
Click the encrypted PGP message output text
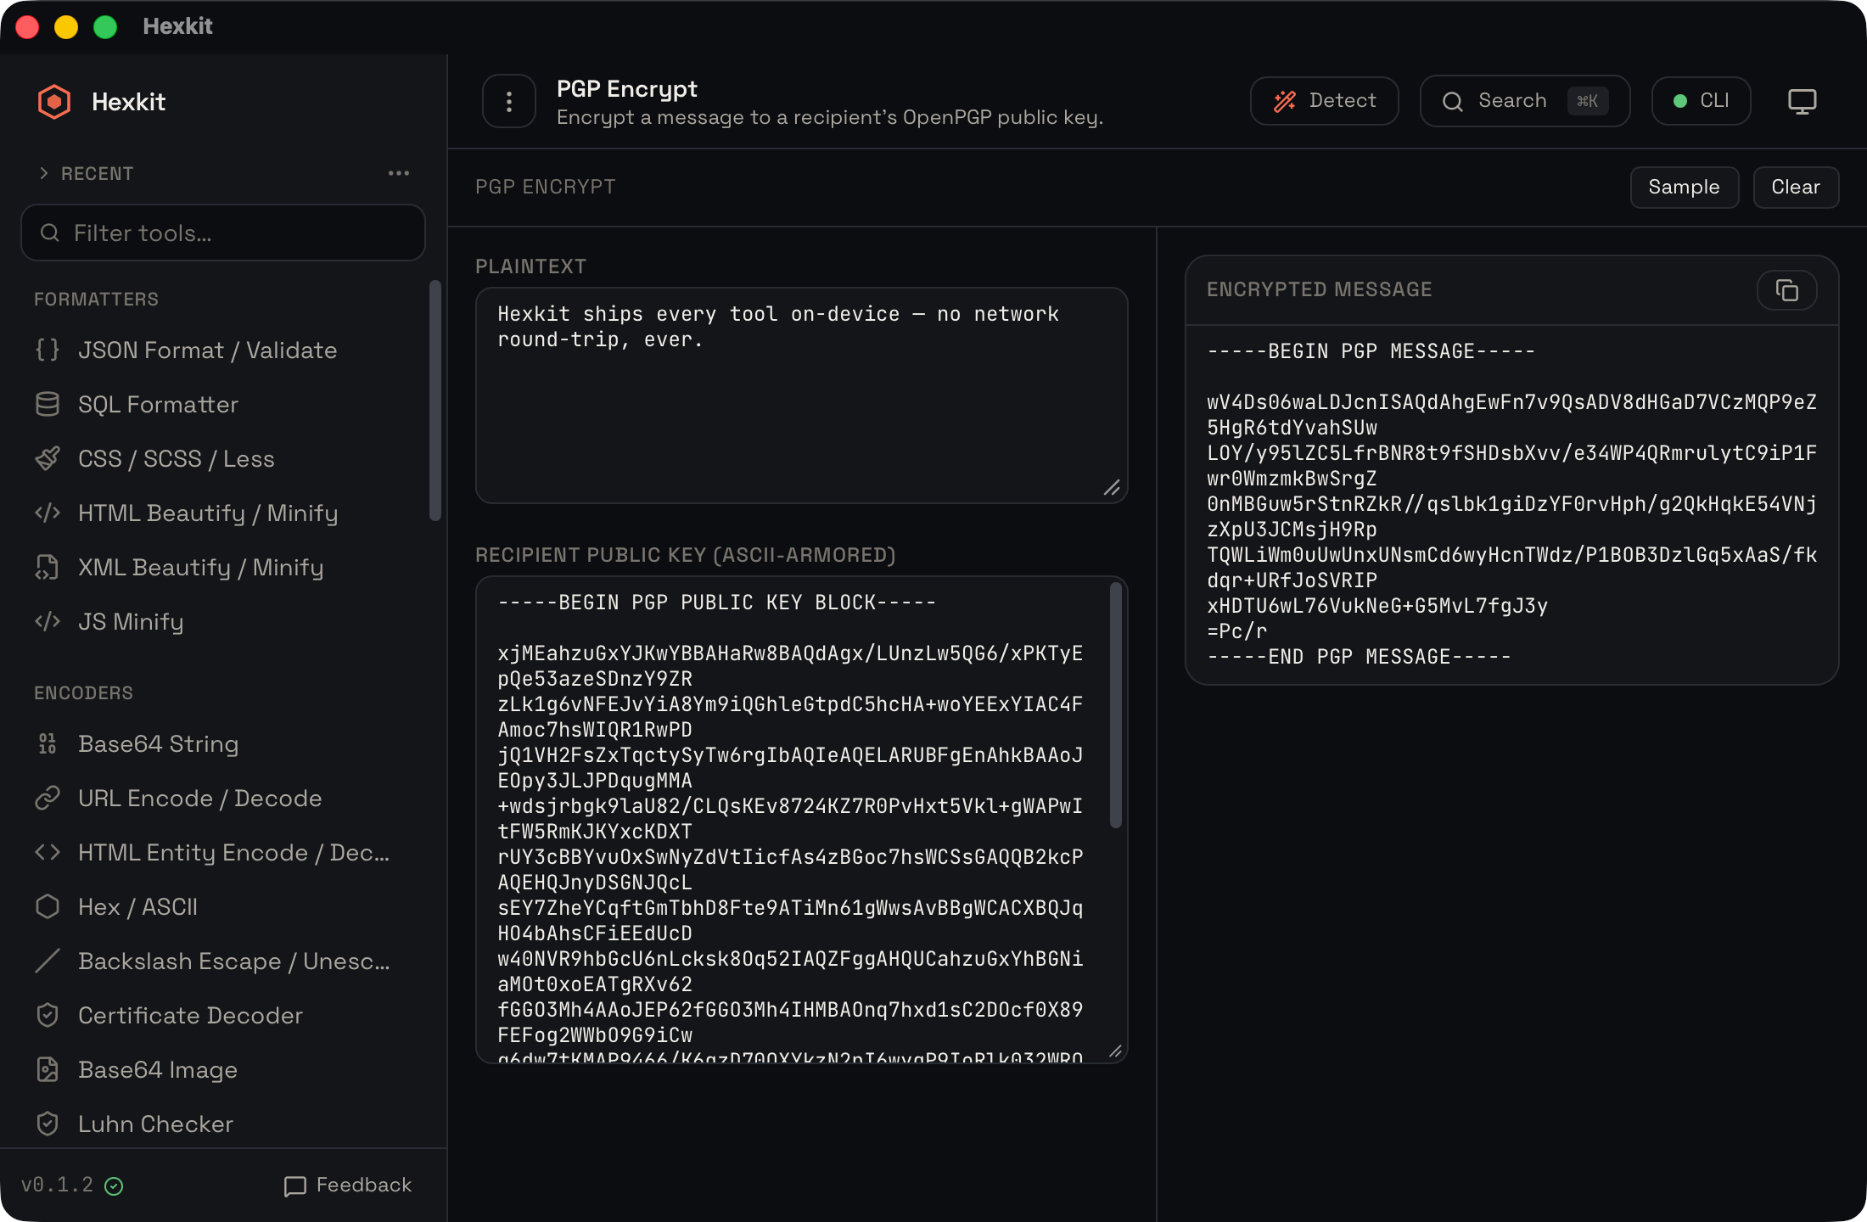tap(1511, 504)
